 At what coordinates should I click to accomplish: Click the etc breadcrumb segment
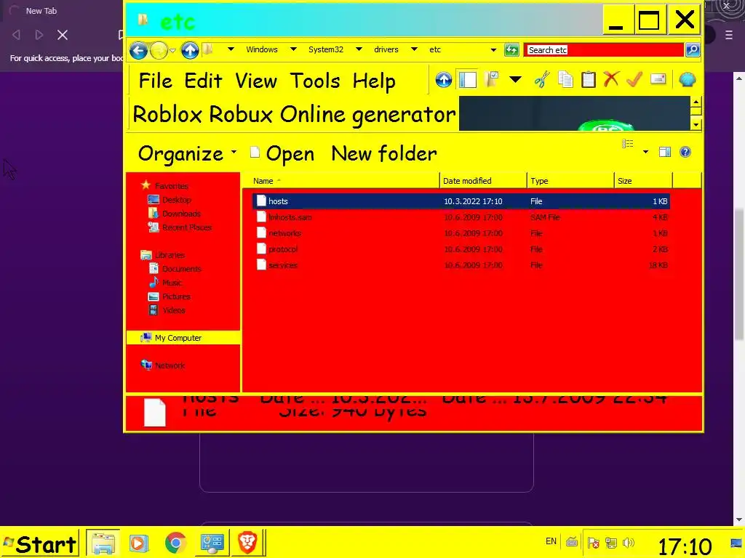(435, 49)
